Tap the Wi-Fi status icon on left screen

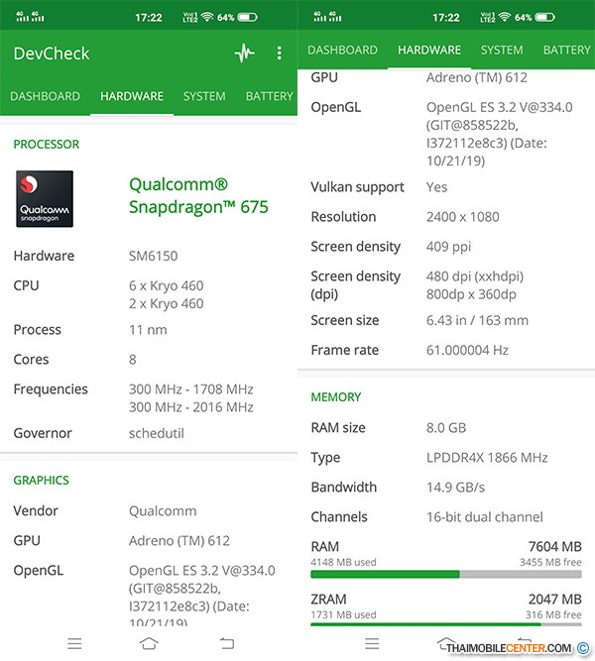pyautogui.click(x=207, y=17)
